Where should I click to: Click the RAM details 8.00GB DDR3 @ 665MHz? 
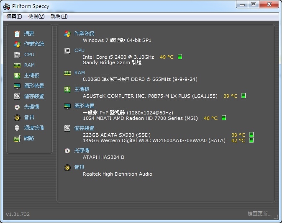pyautogui.click(x=140, y=79)
